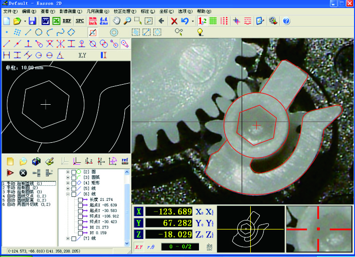Select the hand pan tool

116,21
